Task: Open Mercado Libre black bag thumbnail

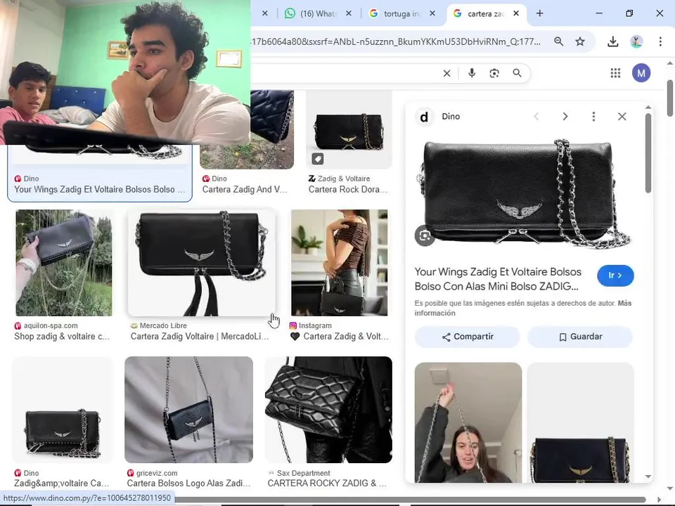Action: coord(202,263)
